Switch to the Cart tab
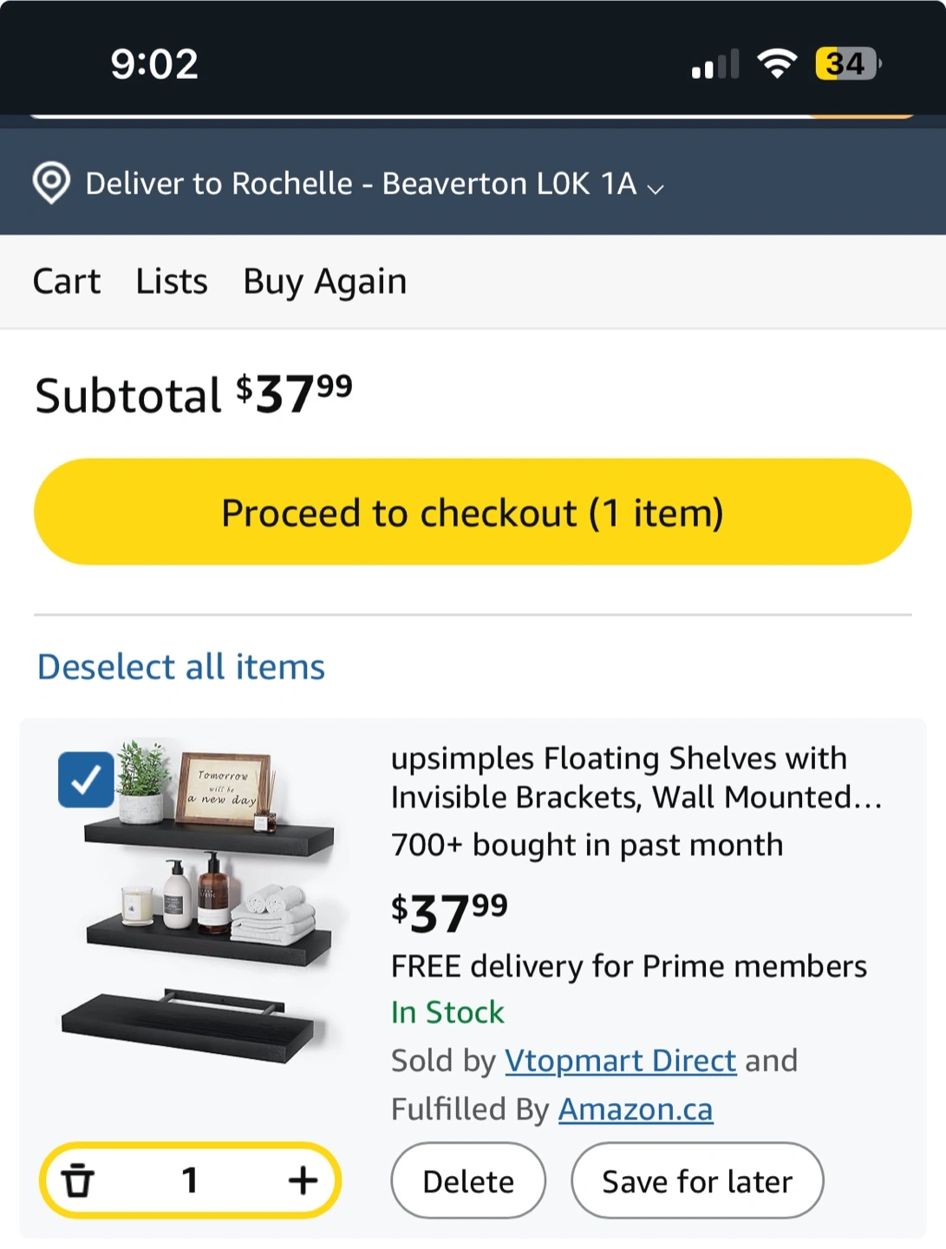Image resolution: width=946 pixels, height=1249 pixels. click(67, 282)
